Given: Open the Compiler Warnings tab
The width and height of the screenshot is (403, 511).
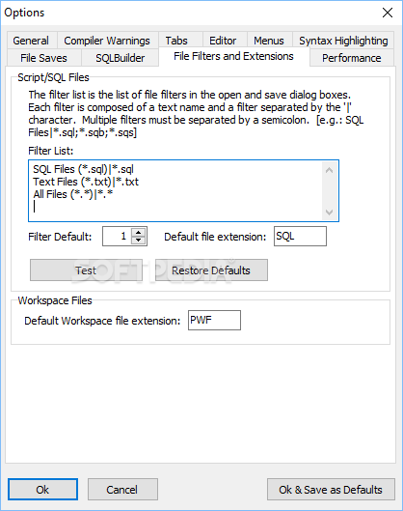Looking at the screenshot, I should pyautogui.click(x=107, y=41).
